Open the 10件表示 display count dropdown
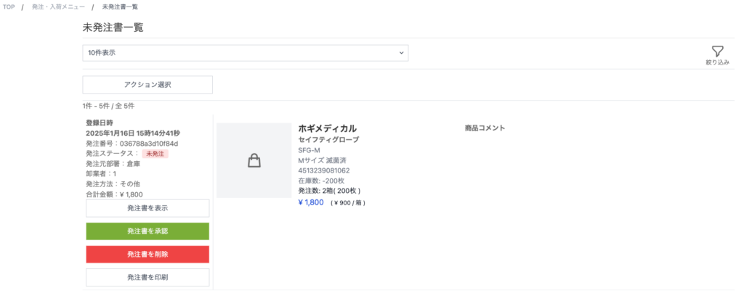The height and width of the screenshot is (293, 744). (x=246, y=53)
